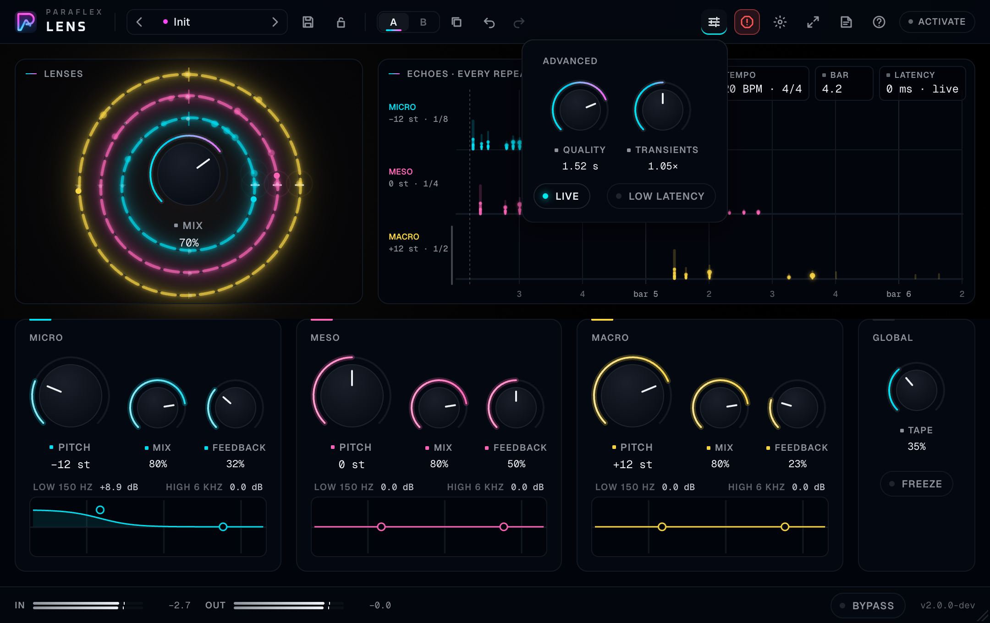The image size is (990, 623).
Task: Click the Global TAPE knob
Action: 917,390
